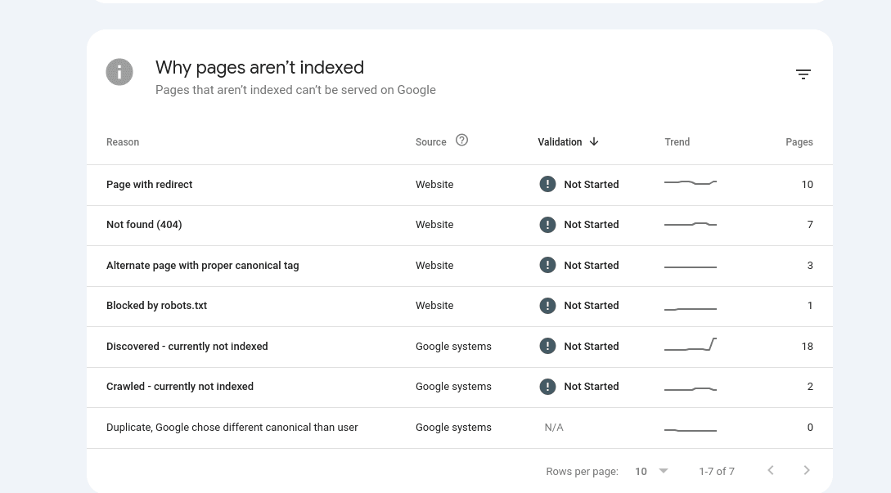Open Alternate page with proper canonical tag
This screenshot has height=493, width=891.
click(202, 266)
